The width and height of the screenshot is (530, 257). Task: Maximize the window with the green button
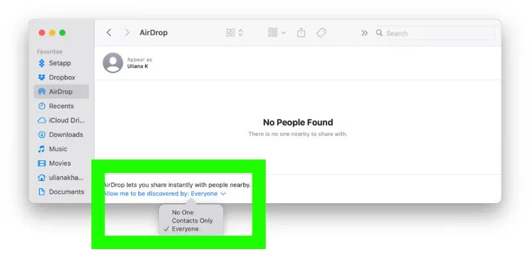(x=62, y=33)
